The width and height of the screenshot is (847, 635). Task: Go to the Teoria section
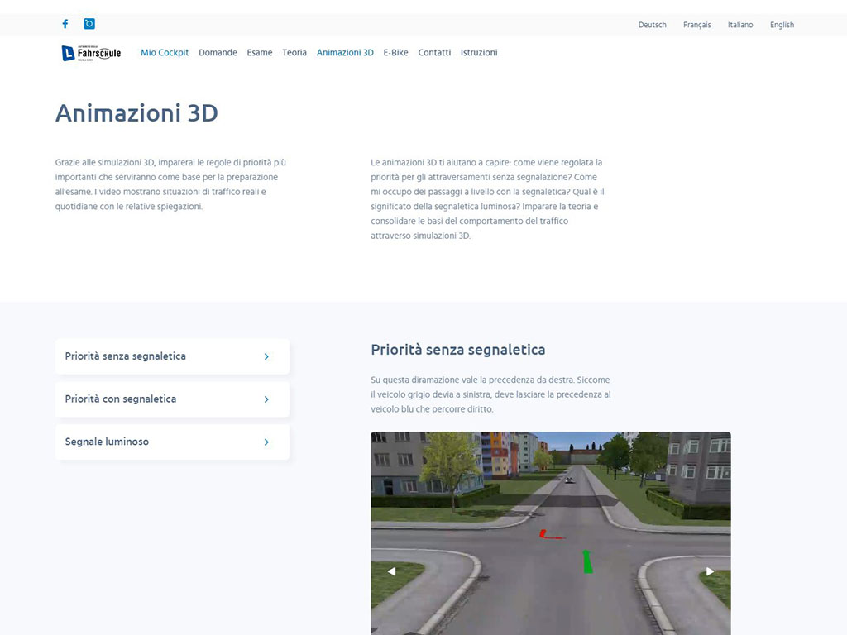point(294,53)
